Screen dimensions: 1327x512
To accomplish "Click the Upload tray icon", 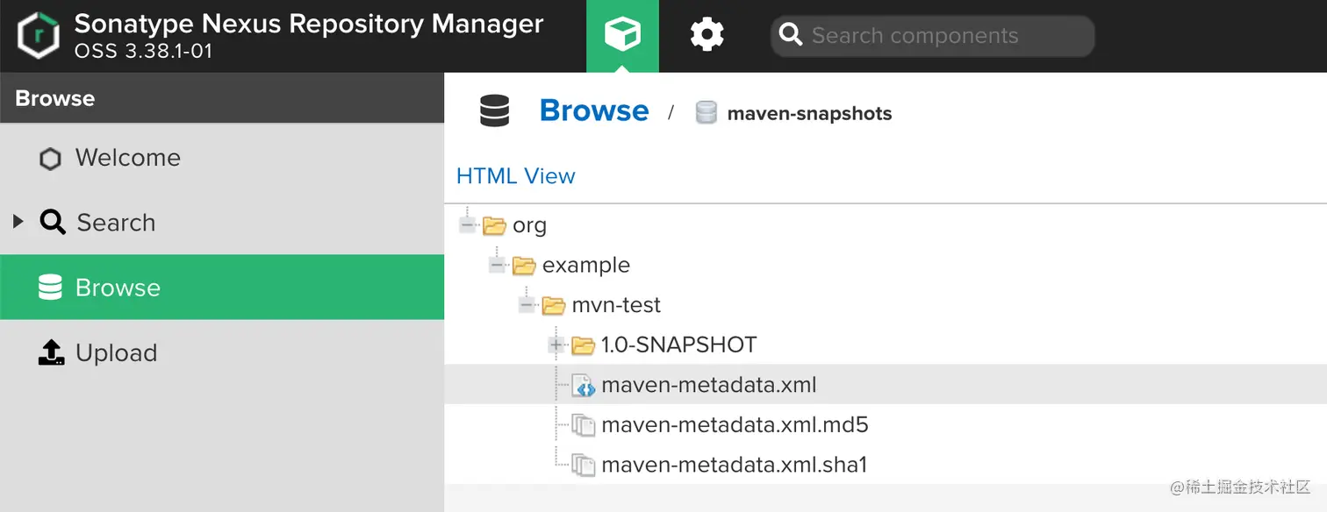I will tap(52, 352).
